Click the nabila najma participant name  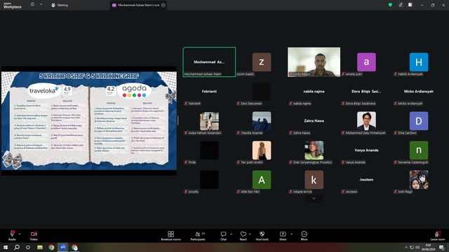(x=314, y=92)
